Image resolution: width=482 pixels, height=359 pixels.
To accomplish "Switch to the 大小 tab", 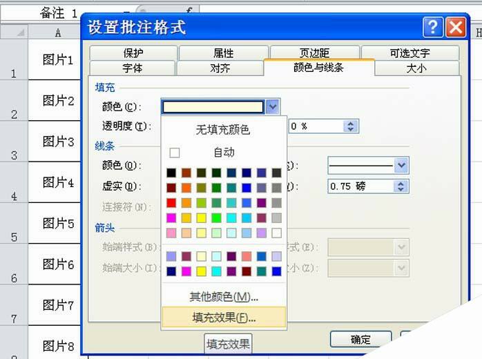I will [416, 68].
